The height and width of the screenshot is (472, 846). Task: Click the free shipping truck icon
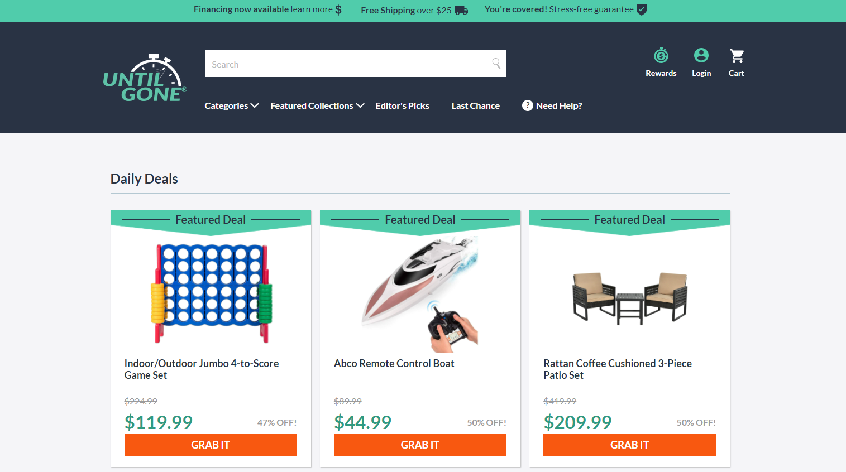[x=461, y=10]
